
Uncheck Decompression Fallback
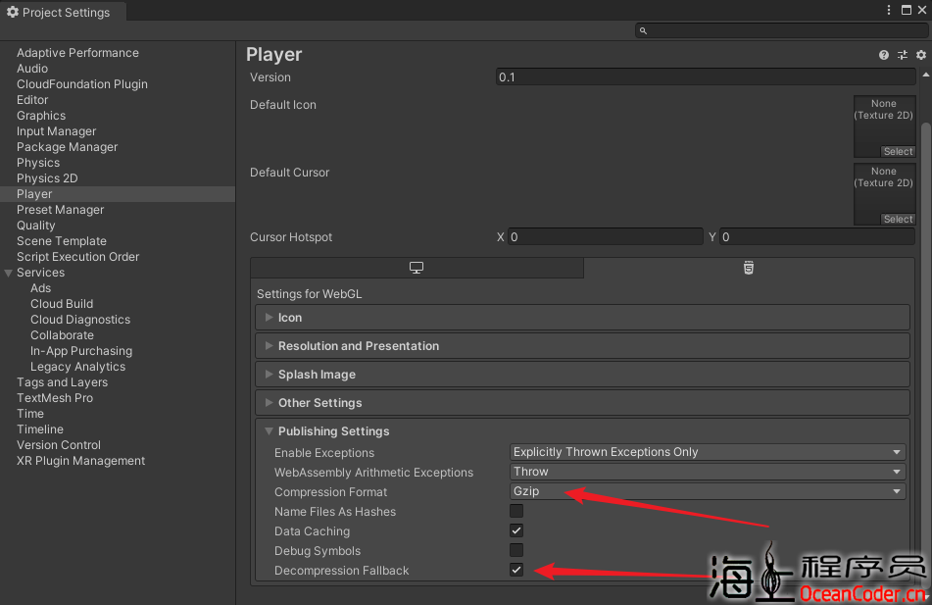[515, 570]
